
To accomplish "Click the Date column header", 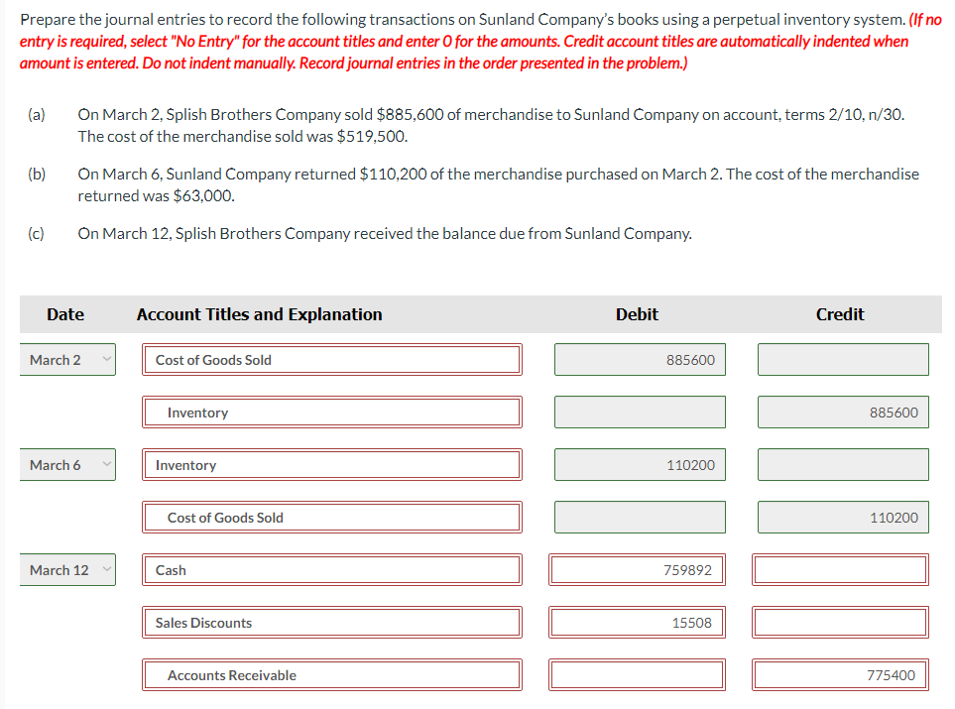I will click(x=65, y=314).
